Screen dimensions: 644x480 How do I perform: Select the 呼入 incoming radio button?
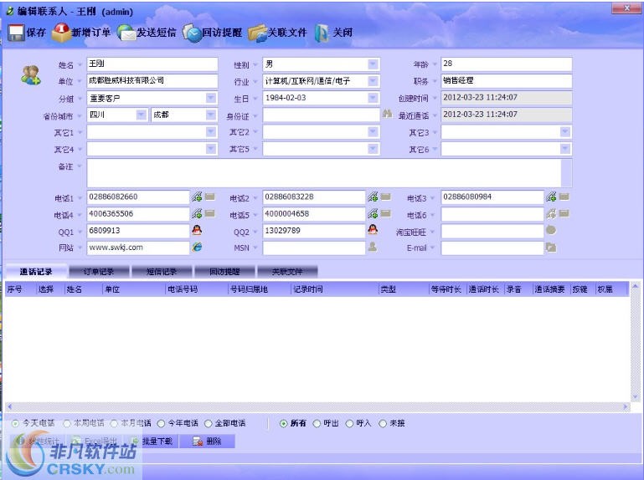point(349,423)
